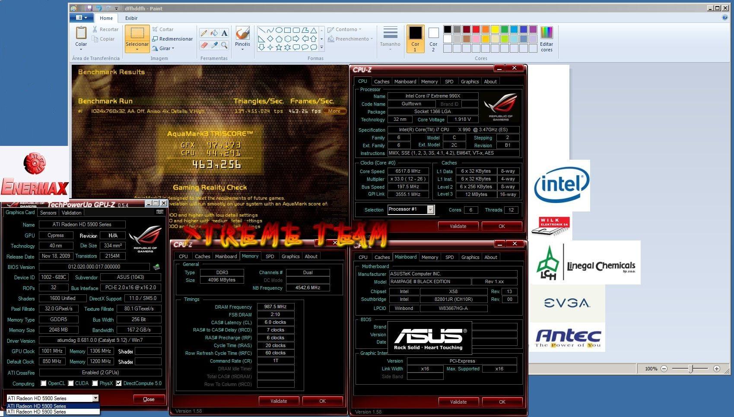
Task: Select the Fill with color bucket tool
Action: pyautogui.click(x=214, y=33)
